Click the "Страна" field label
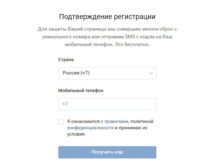The height and width of the screenshot is (163, 222). point(66,60)
